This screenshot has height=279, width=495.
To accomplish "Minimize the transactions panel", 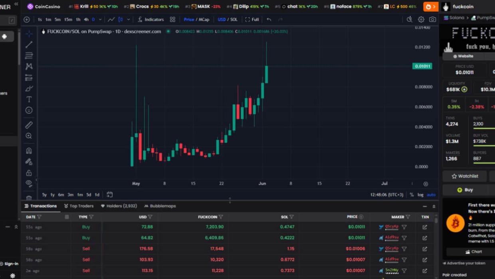I will pos(425,206).
